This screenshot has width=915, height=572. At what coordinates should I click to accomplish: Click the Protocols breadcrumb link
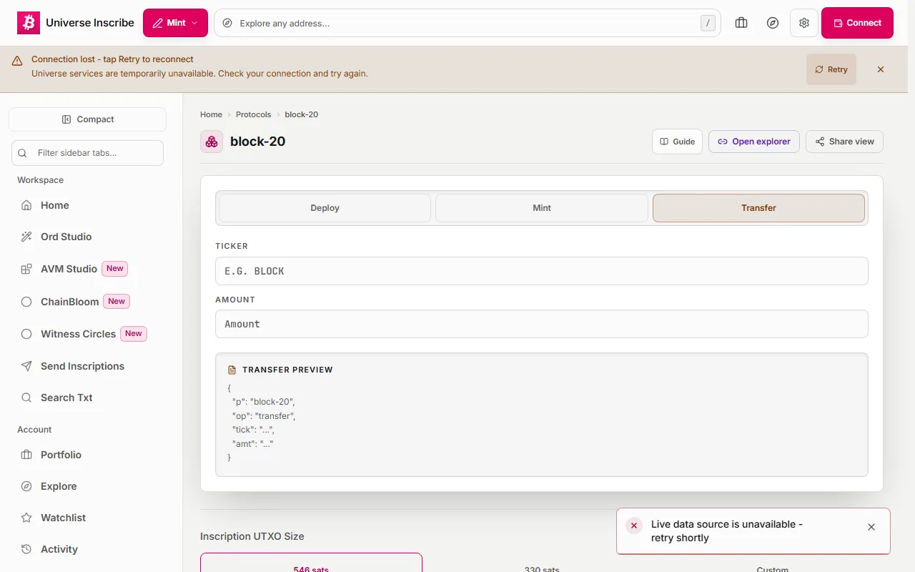coord(254,114)
